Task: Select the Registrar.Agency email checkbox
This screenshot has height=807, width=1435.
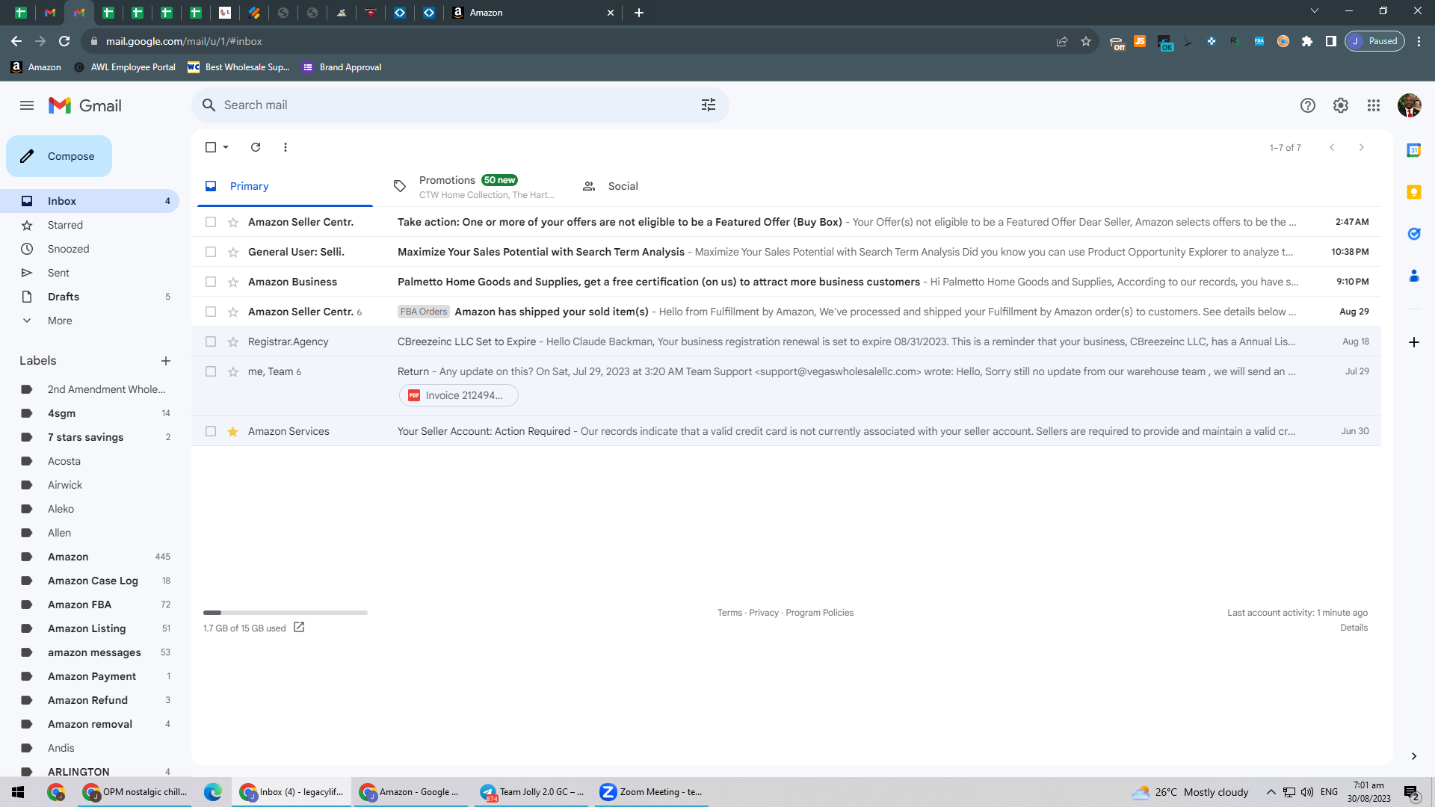Action: coord(211,341)
